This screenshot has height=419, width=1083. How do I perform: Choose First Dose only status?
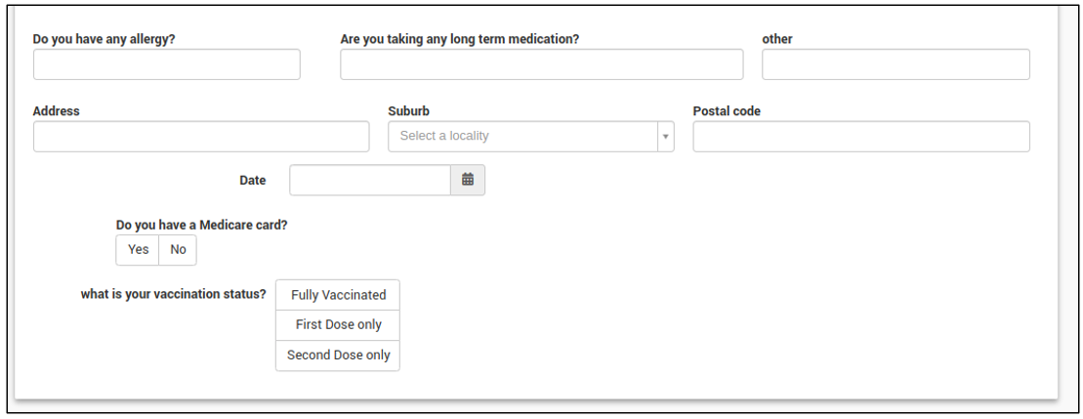[338, 325]
